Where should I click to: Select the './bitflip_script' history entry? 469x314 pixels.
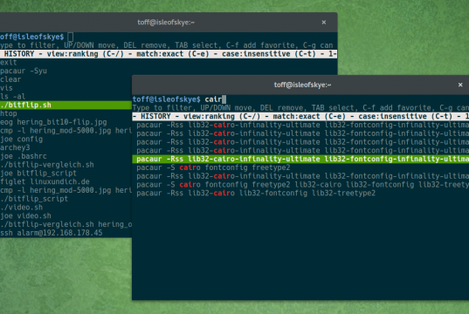[x=34, y=199]
